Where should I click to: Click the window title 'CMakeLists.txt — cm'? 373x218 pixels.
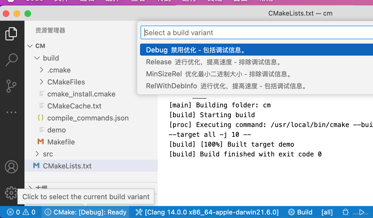[x=300, y=13]
